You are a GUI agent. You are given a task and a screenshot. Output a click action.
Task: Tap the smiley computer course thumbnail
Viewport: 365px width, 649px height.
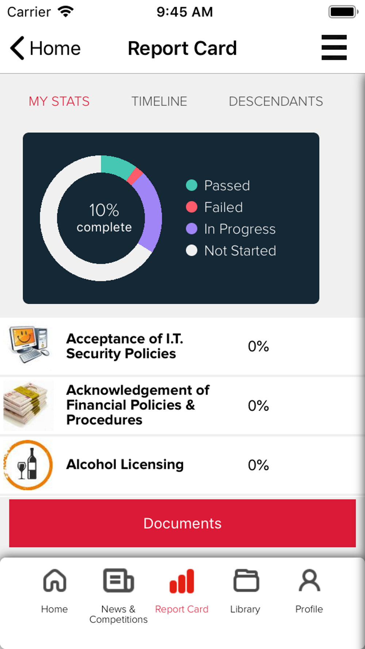(29, 345)
